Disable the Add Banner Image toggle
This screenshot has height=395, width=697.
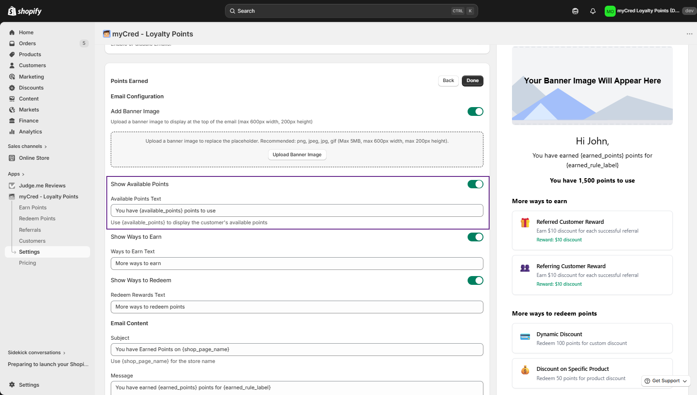(x=475, y=111)
